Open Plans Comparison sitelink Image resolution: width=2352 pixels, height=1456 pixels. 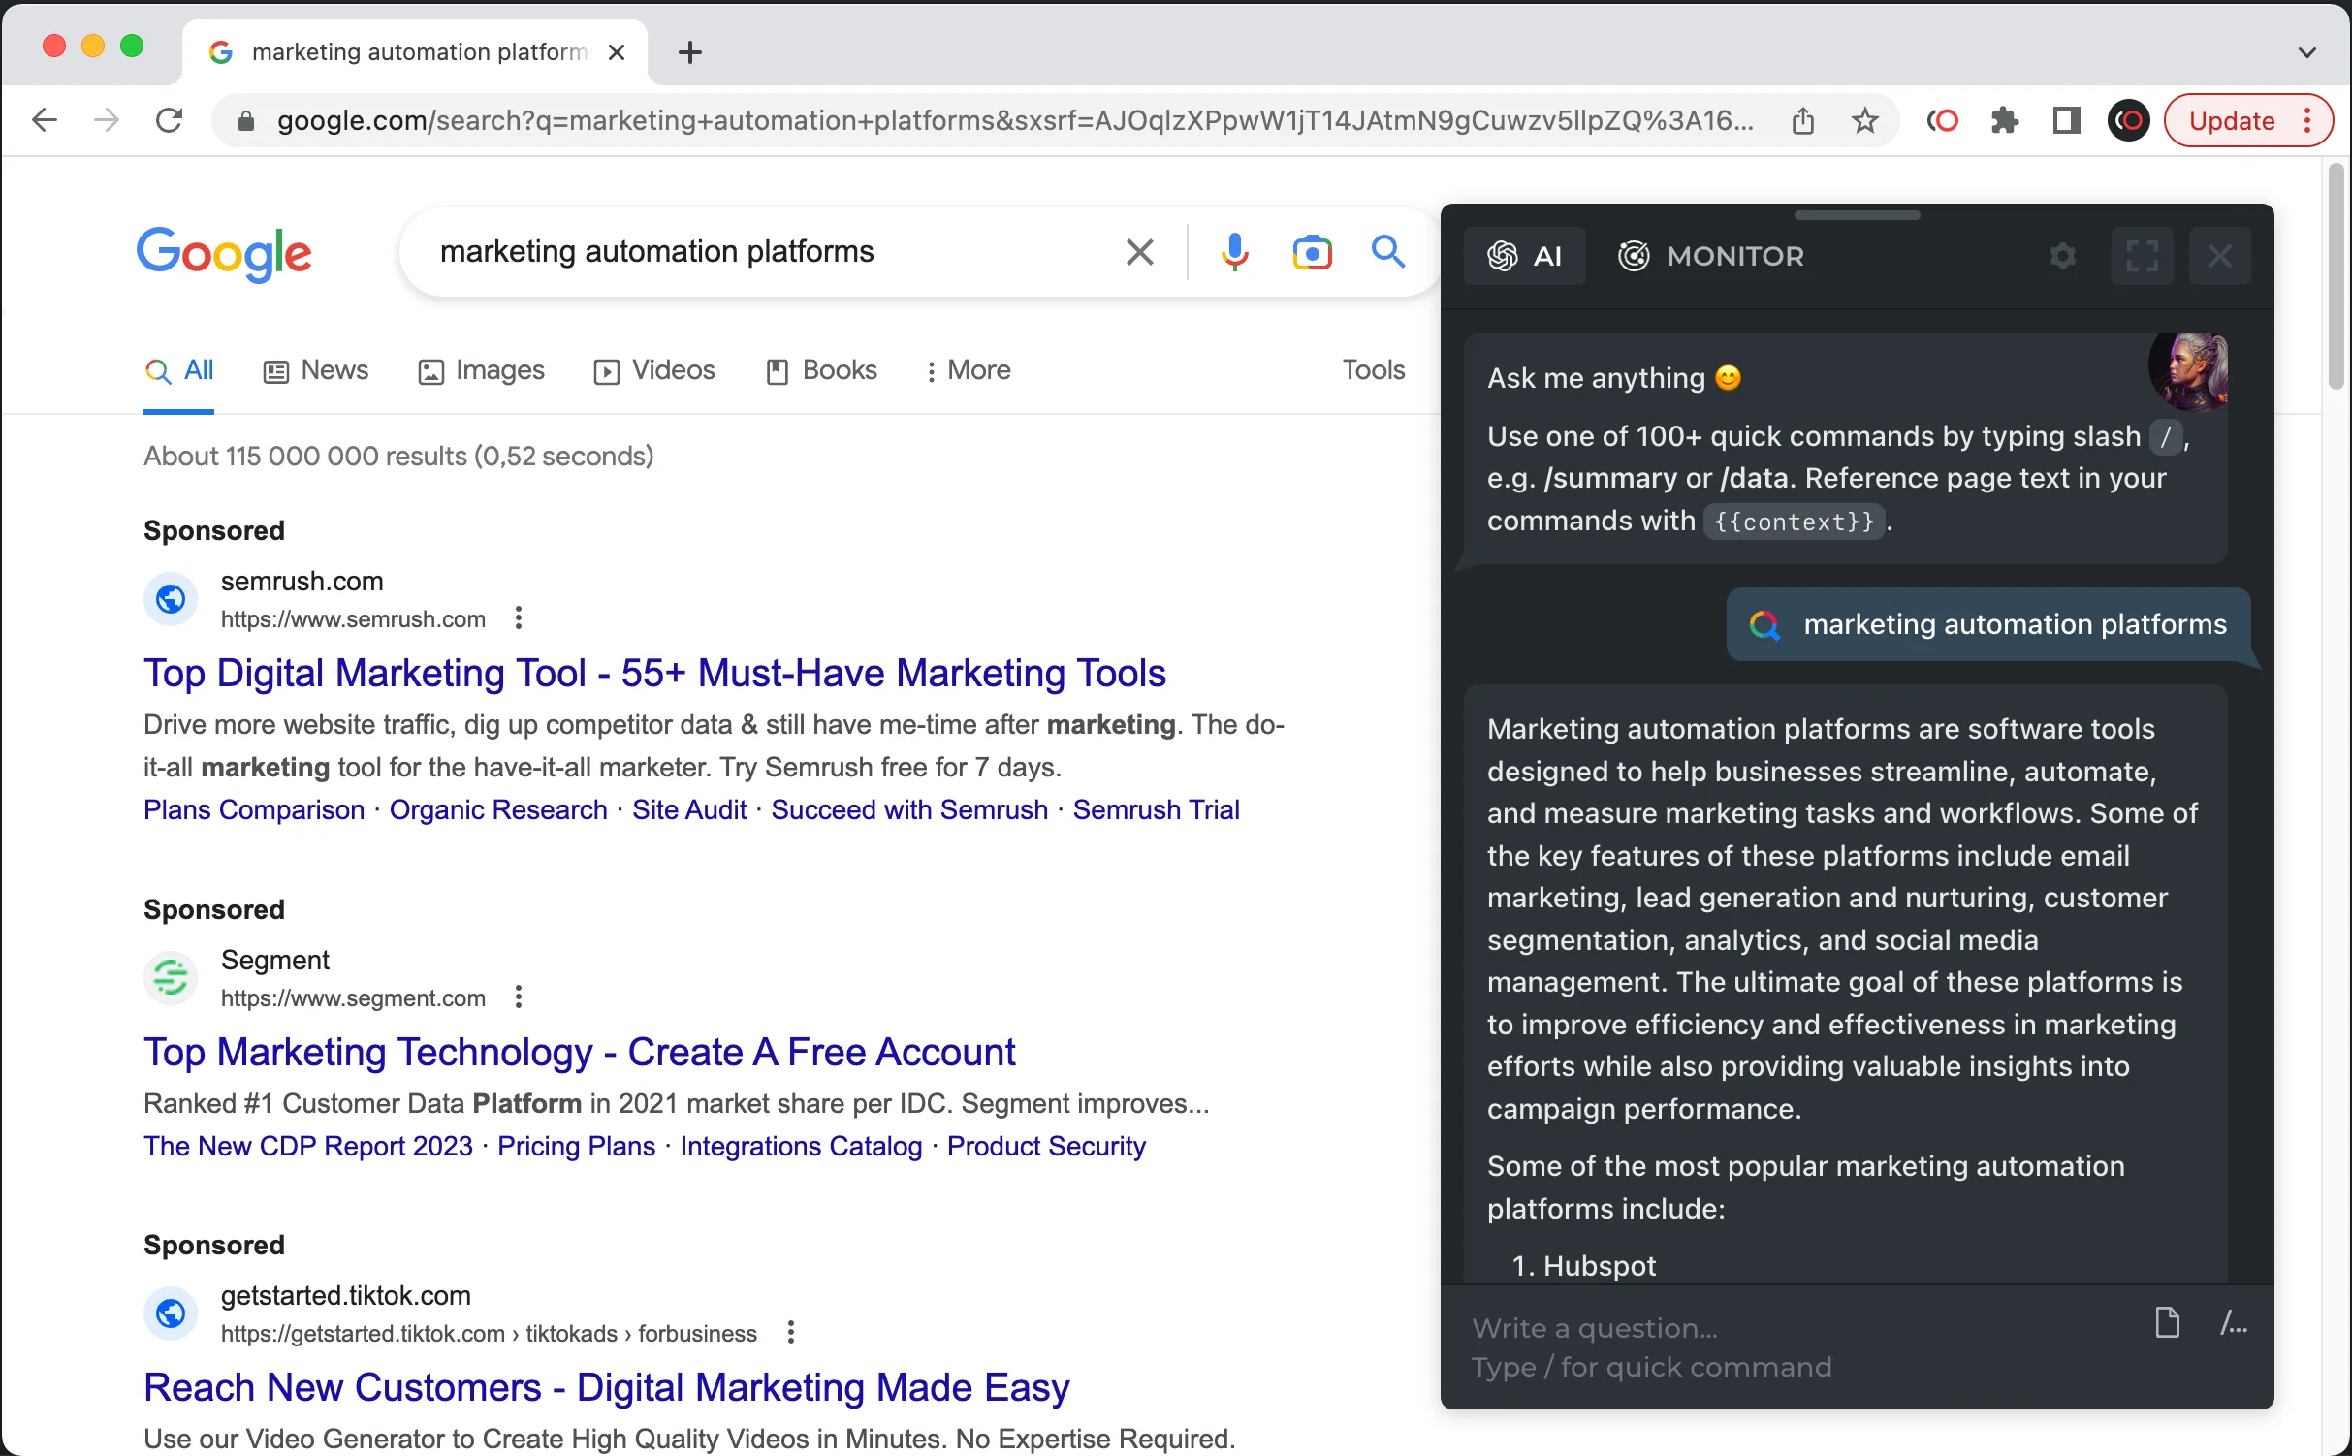(x=254, y=809)
